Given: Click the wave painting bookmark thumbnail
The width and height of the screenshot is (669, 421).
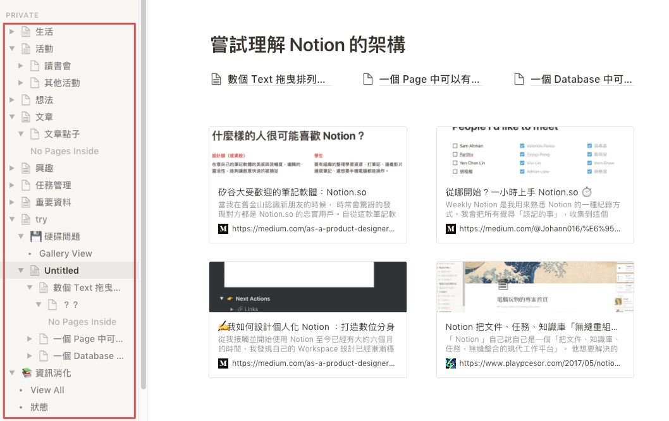Looking at the screenshot, I should tap(534, 287).
